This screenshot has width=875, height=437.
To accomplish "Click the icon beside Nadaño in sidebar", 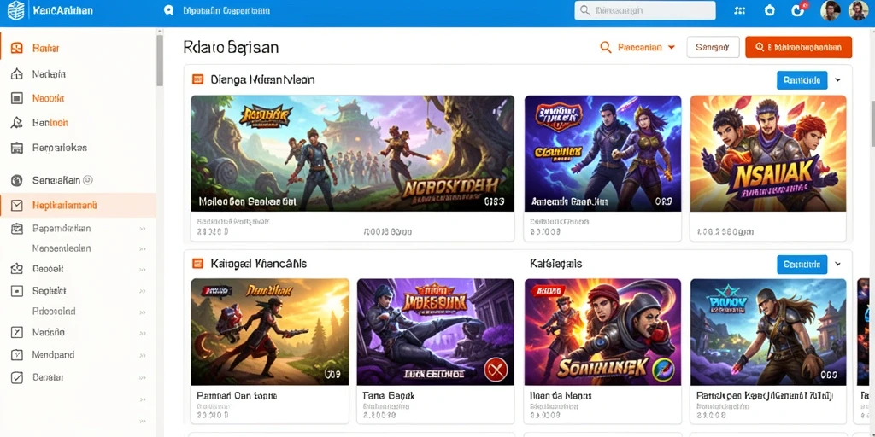I will (17, 333).
